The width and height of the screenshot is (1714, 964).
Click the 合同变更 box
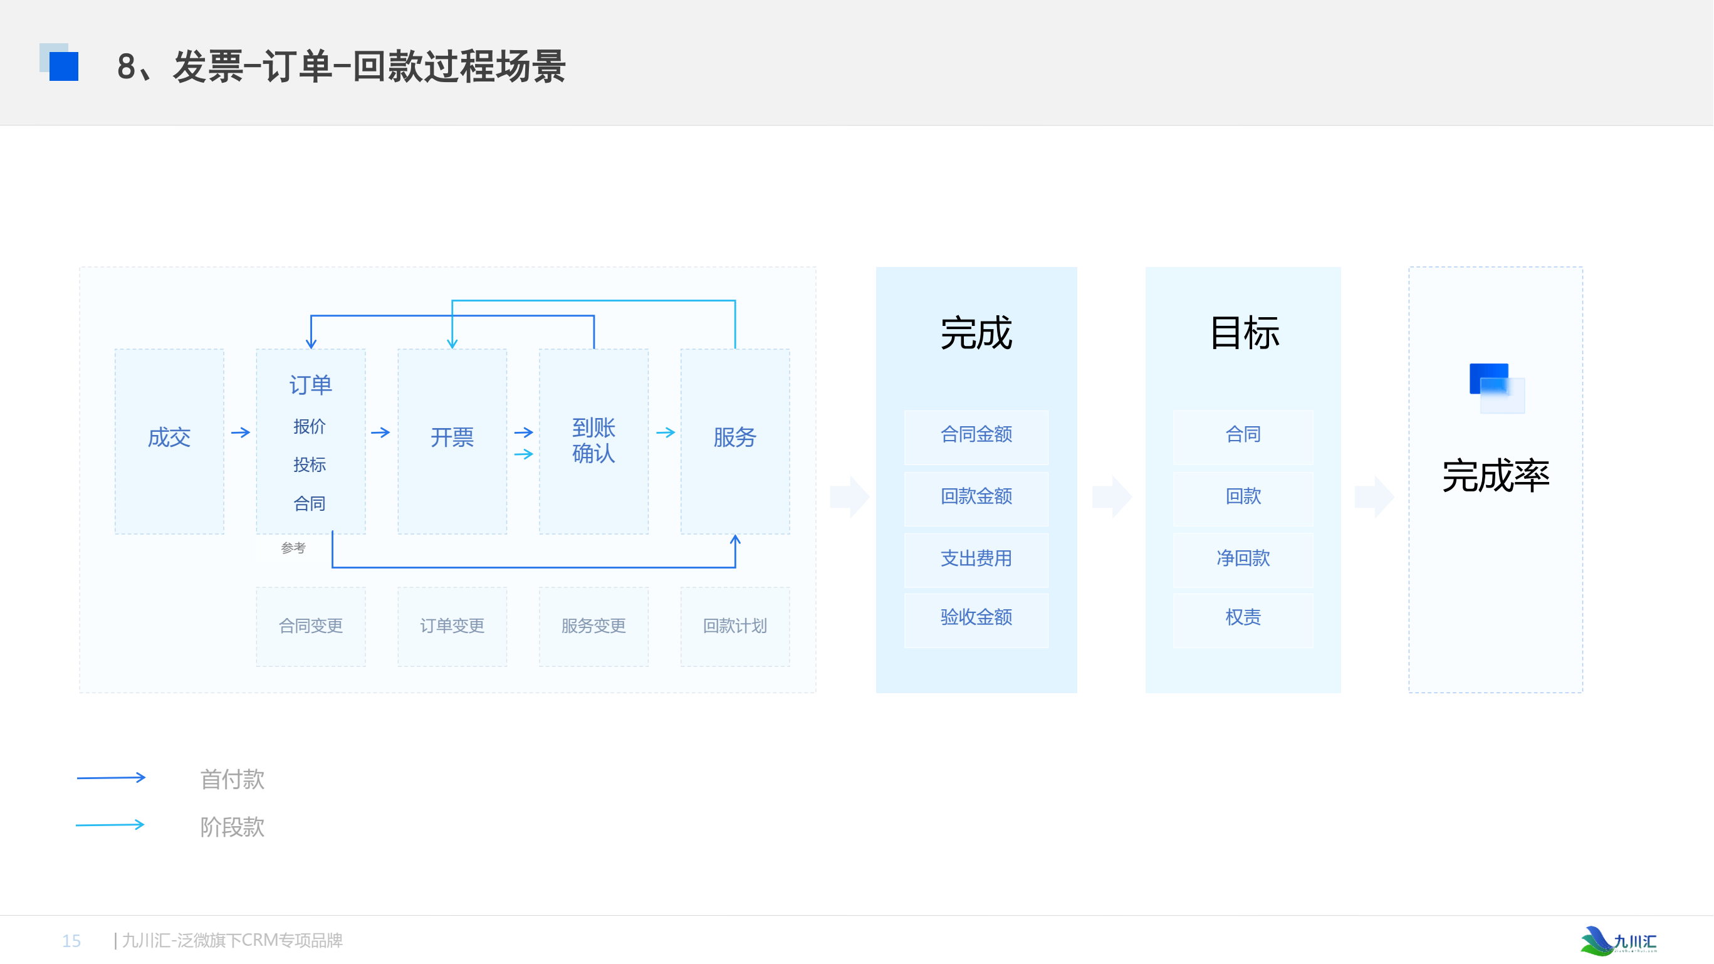click(x=311, y=626)
